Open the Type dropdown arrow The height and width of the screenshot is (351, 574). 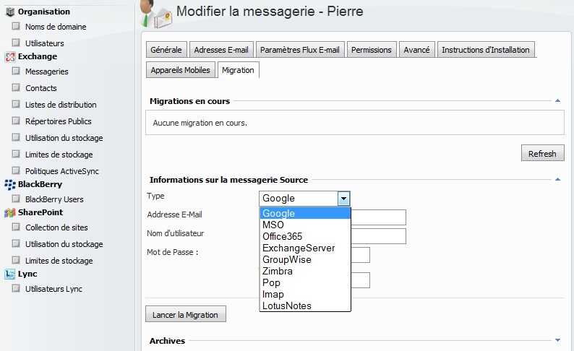click(x=344, y=199)
